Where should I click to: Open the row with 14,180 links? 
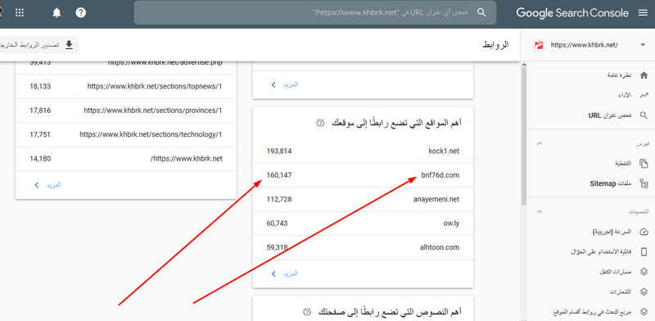click(126, 159)
